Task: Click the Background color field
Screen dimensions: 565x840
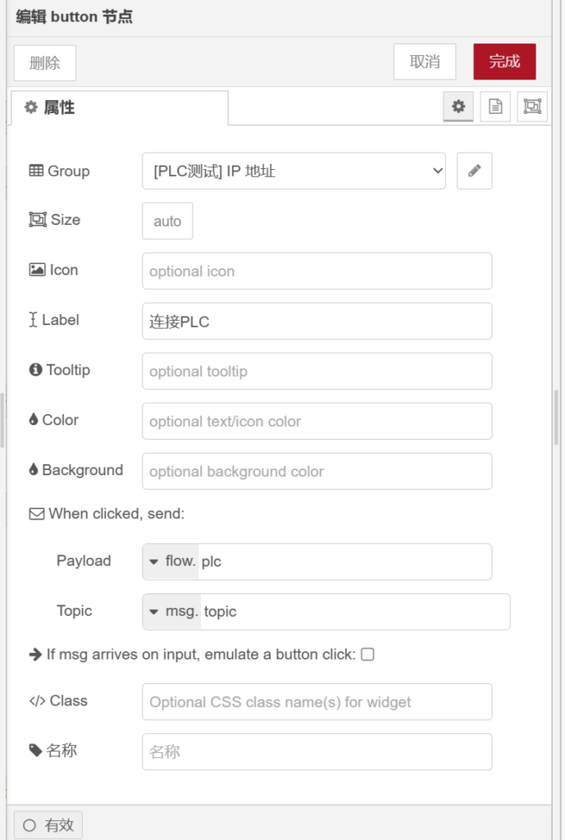Action: point(317,471)
